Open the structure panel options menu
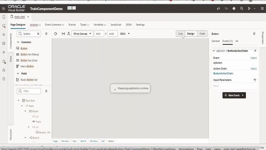Viewport: 266px width, 150px height. [46, 91]
